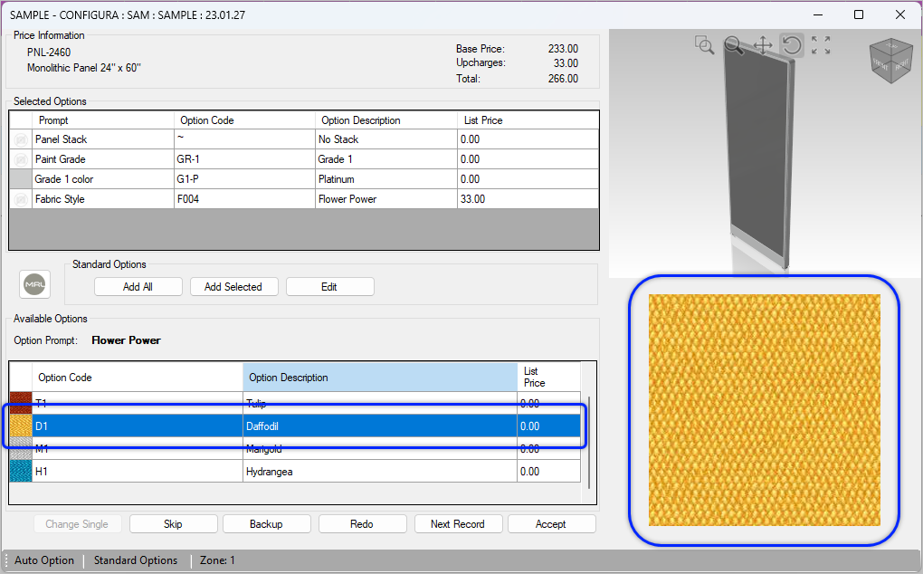Select the zoom window tool in the 3D viewer
This screenshot has height=574, width=923.
[x=704, y=44]
